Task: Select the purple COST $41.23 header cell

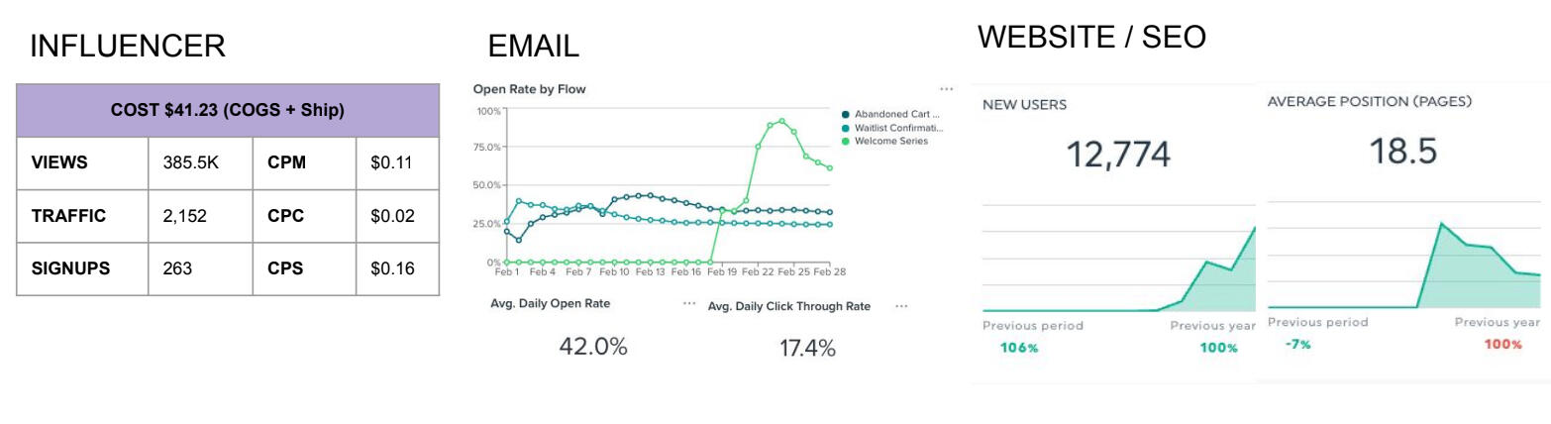Action: tap(228, 110)
